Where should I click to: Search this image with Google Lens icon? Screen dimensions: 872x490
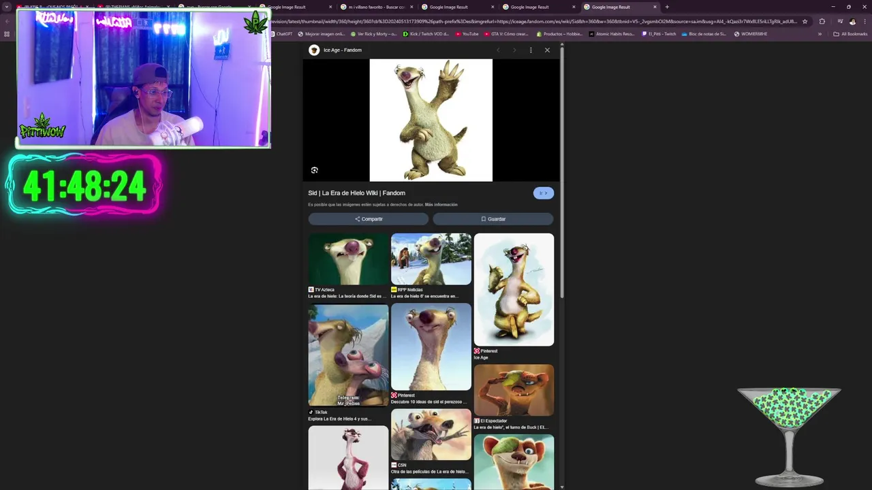[x=314, y=170]
